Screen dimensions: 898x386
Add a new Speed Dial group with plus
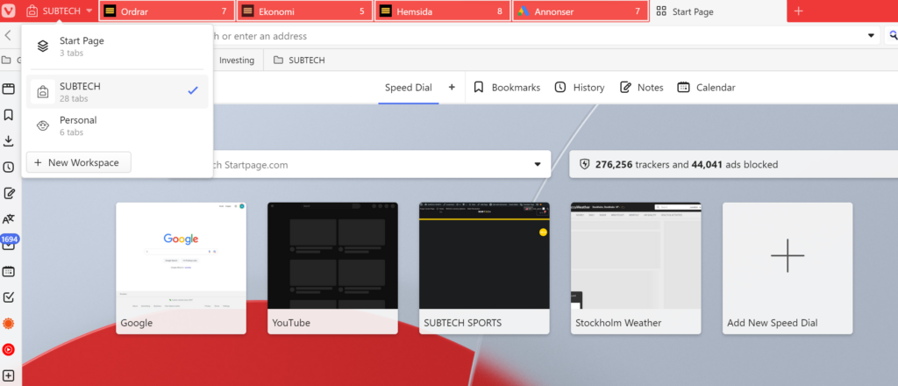[x=452, y=87]
